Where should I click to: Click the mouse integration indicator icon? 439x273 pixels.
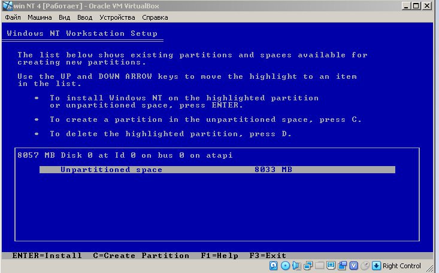click(x=365, y=266)
